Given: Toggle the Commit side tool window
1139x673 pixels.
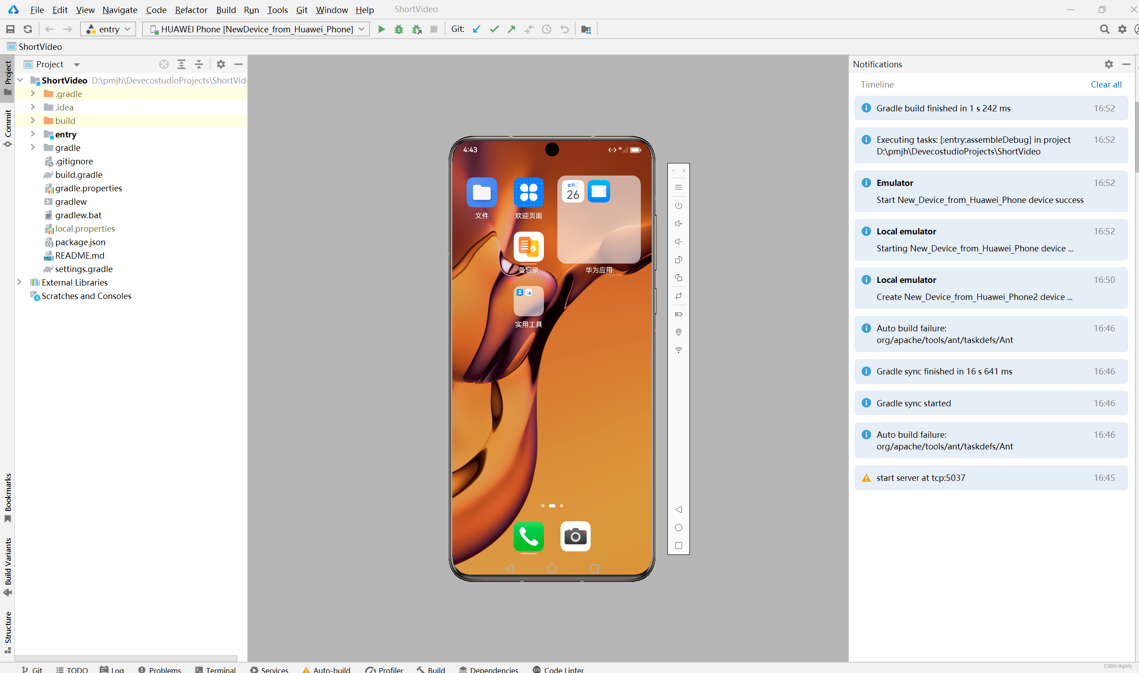Looking at the screenshot, I should pyautogui.click(x=8, y=128).
